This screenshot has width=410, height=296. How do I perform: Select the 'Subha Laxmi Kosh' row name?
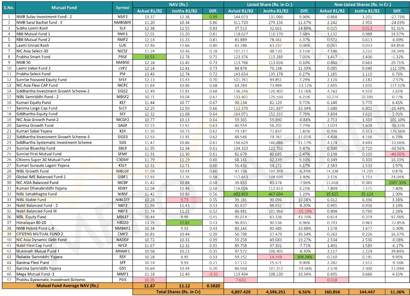click(x=64, y=28)
